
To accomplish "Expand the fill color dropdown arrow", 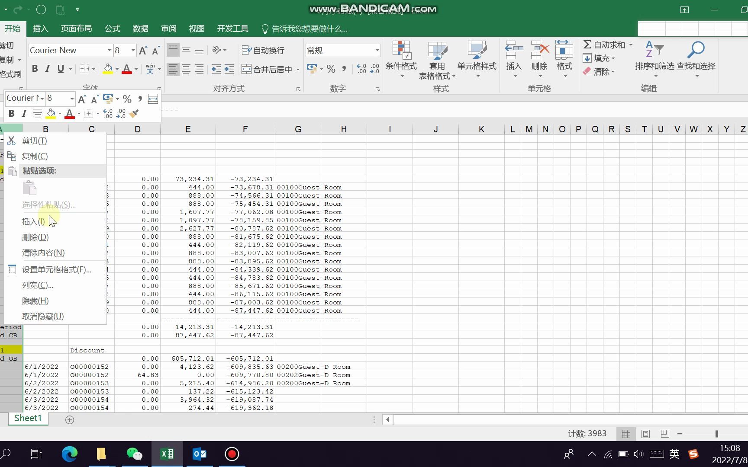I will [x=116, y=69].
